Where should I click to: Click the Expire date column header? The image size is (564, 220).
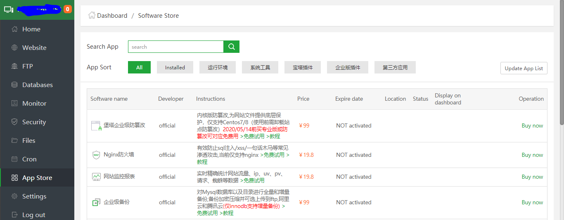tap(349, 99)
